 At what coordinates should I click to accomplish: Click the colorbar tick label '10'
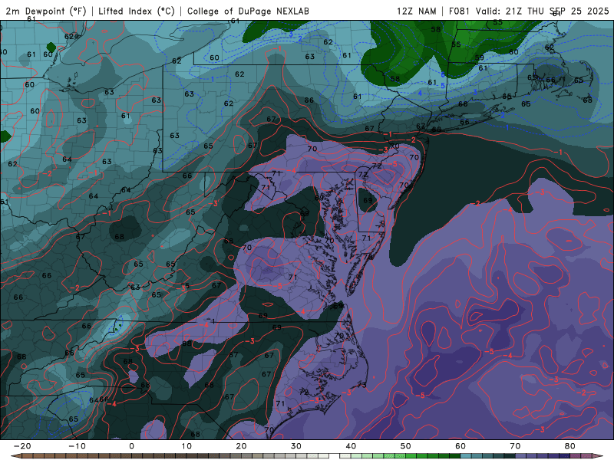(187, 446)
